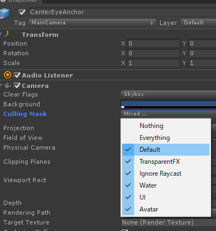Click the Rotation label in Transform
216x231 pixels.
tap(16, 53)
